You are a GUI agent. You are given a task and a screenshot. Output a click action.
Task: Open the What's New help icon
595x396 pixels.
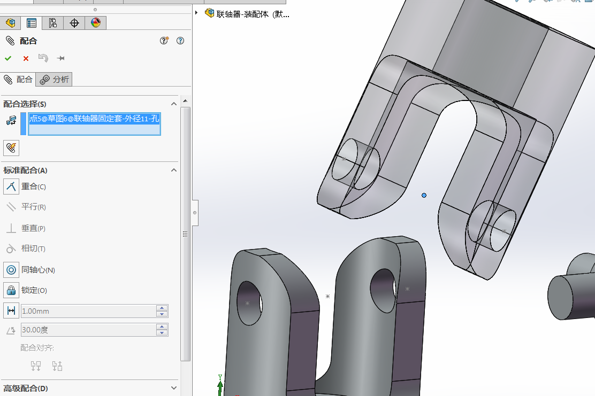164,41
